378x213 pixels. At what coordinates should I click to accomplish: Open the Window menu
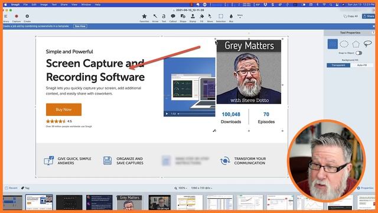[x=86, y=5]
